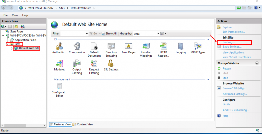The image size is (262, 134).
Task: Open the Authentication feature icon
Action: pos(59,46)
